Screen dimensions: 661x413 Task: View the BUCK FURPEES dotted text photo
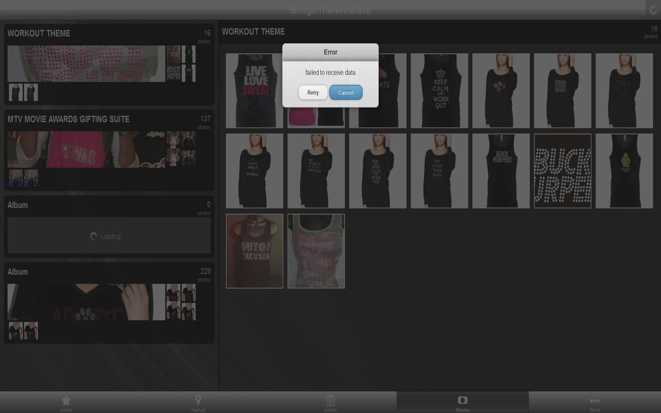563,171
